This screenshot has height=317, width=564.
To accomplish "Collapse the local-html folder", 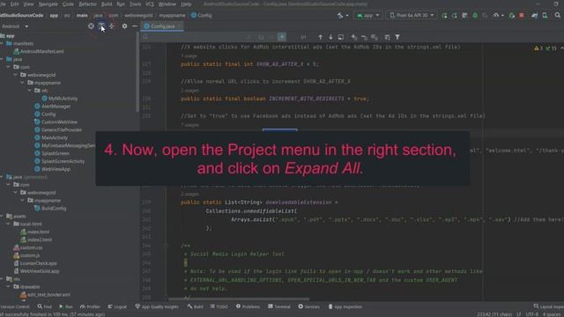I will pos(9,224).
